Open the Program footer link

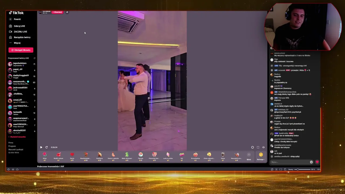pos(12,146)
